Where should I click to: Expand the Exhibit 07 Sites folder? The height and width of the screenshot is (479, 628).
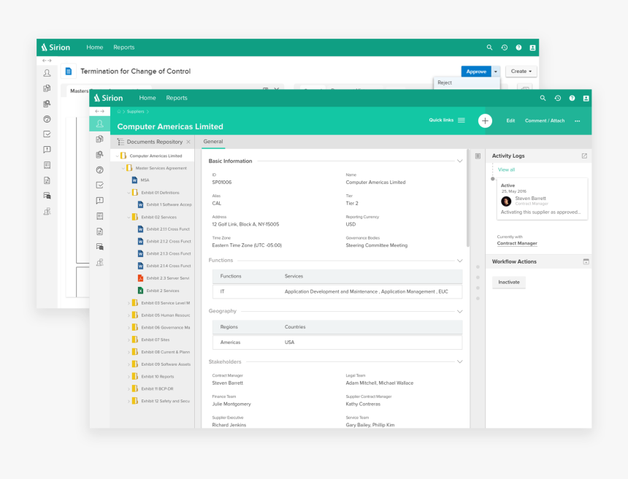(x=129, y=340)
